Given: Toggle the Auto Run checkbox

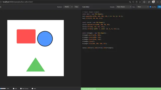Looking at the screenshot, I should (x=150, y=7).
